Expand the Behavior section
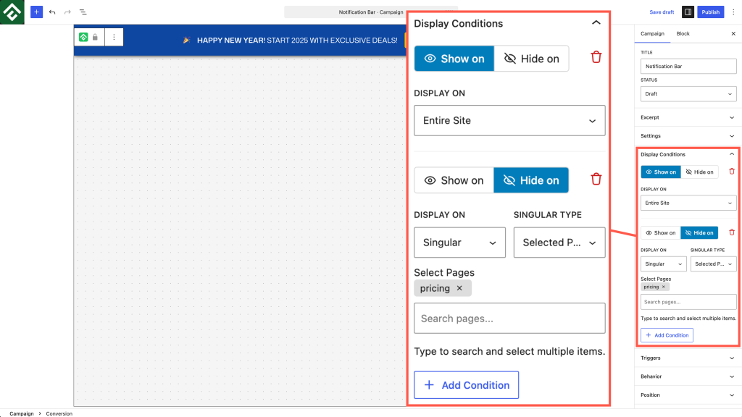The image size is (742, 417). [688, 376]
